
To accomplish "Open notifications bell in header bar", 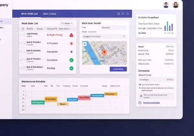I will (127, 14).
